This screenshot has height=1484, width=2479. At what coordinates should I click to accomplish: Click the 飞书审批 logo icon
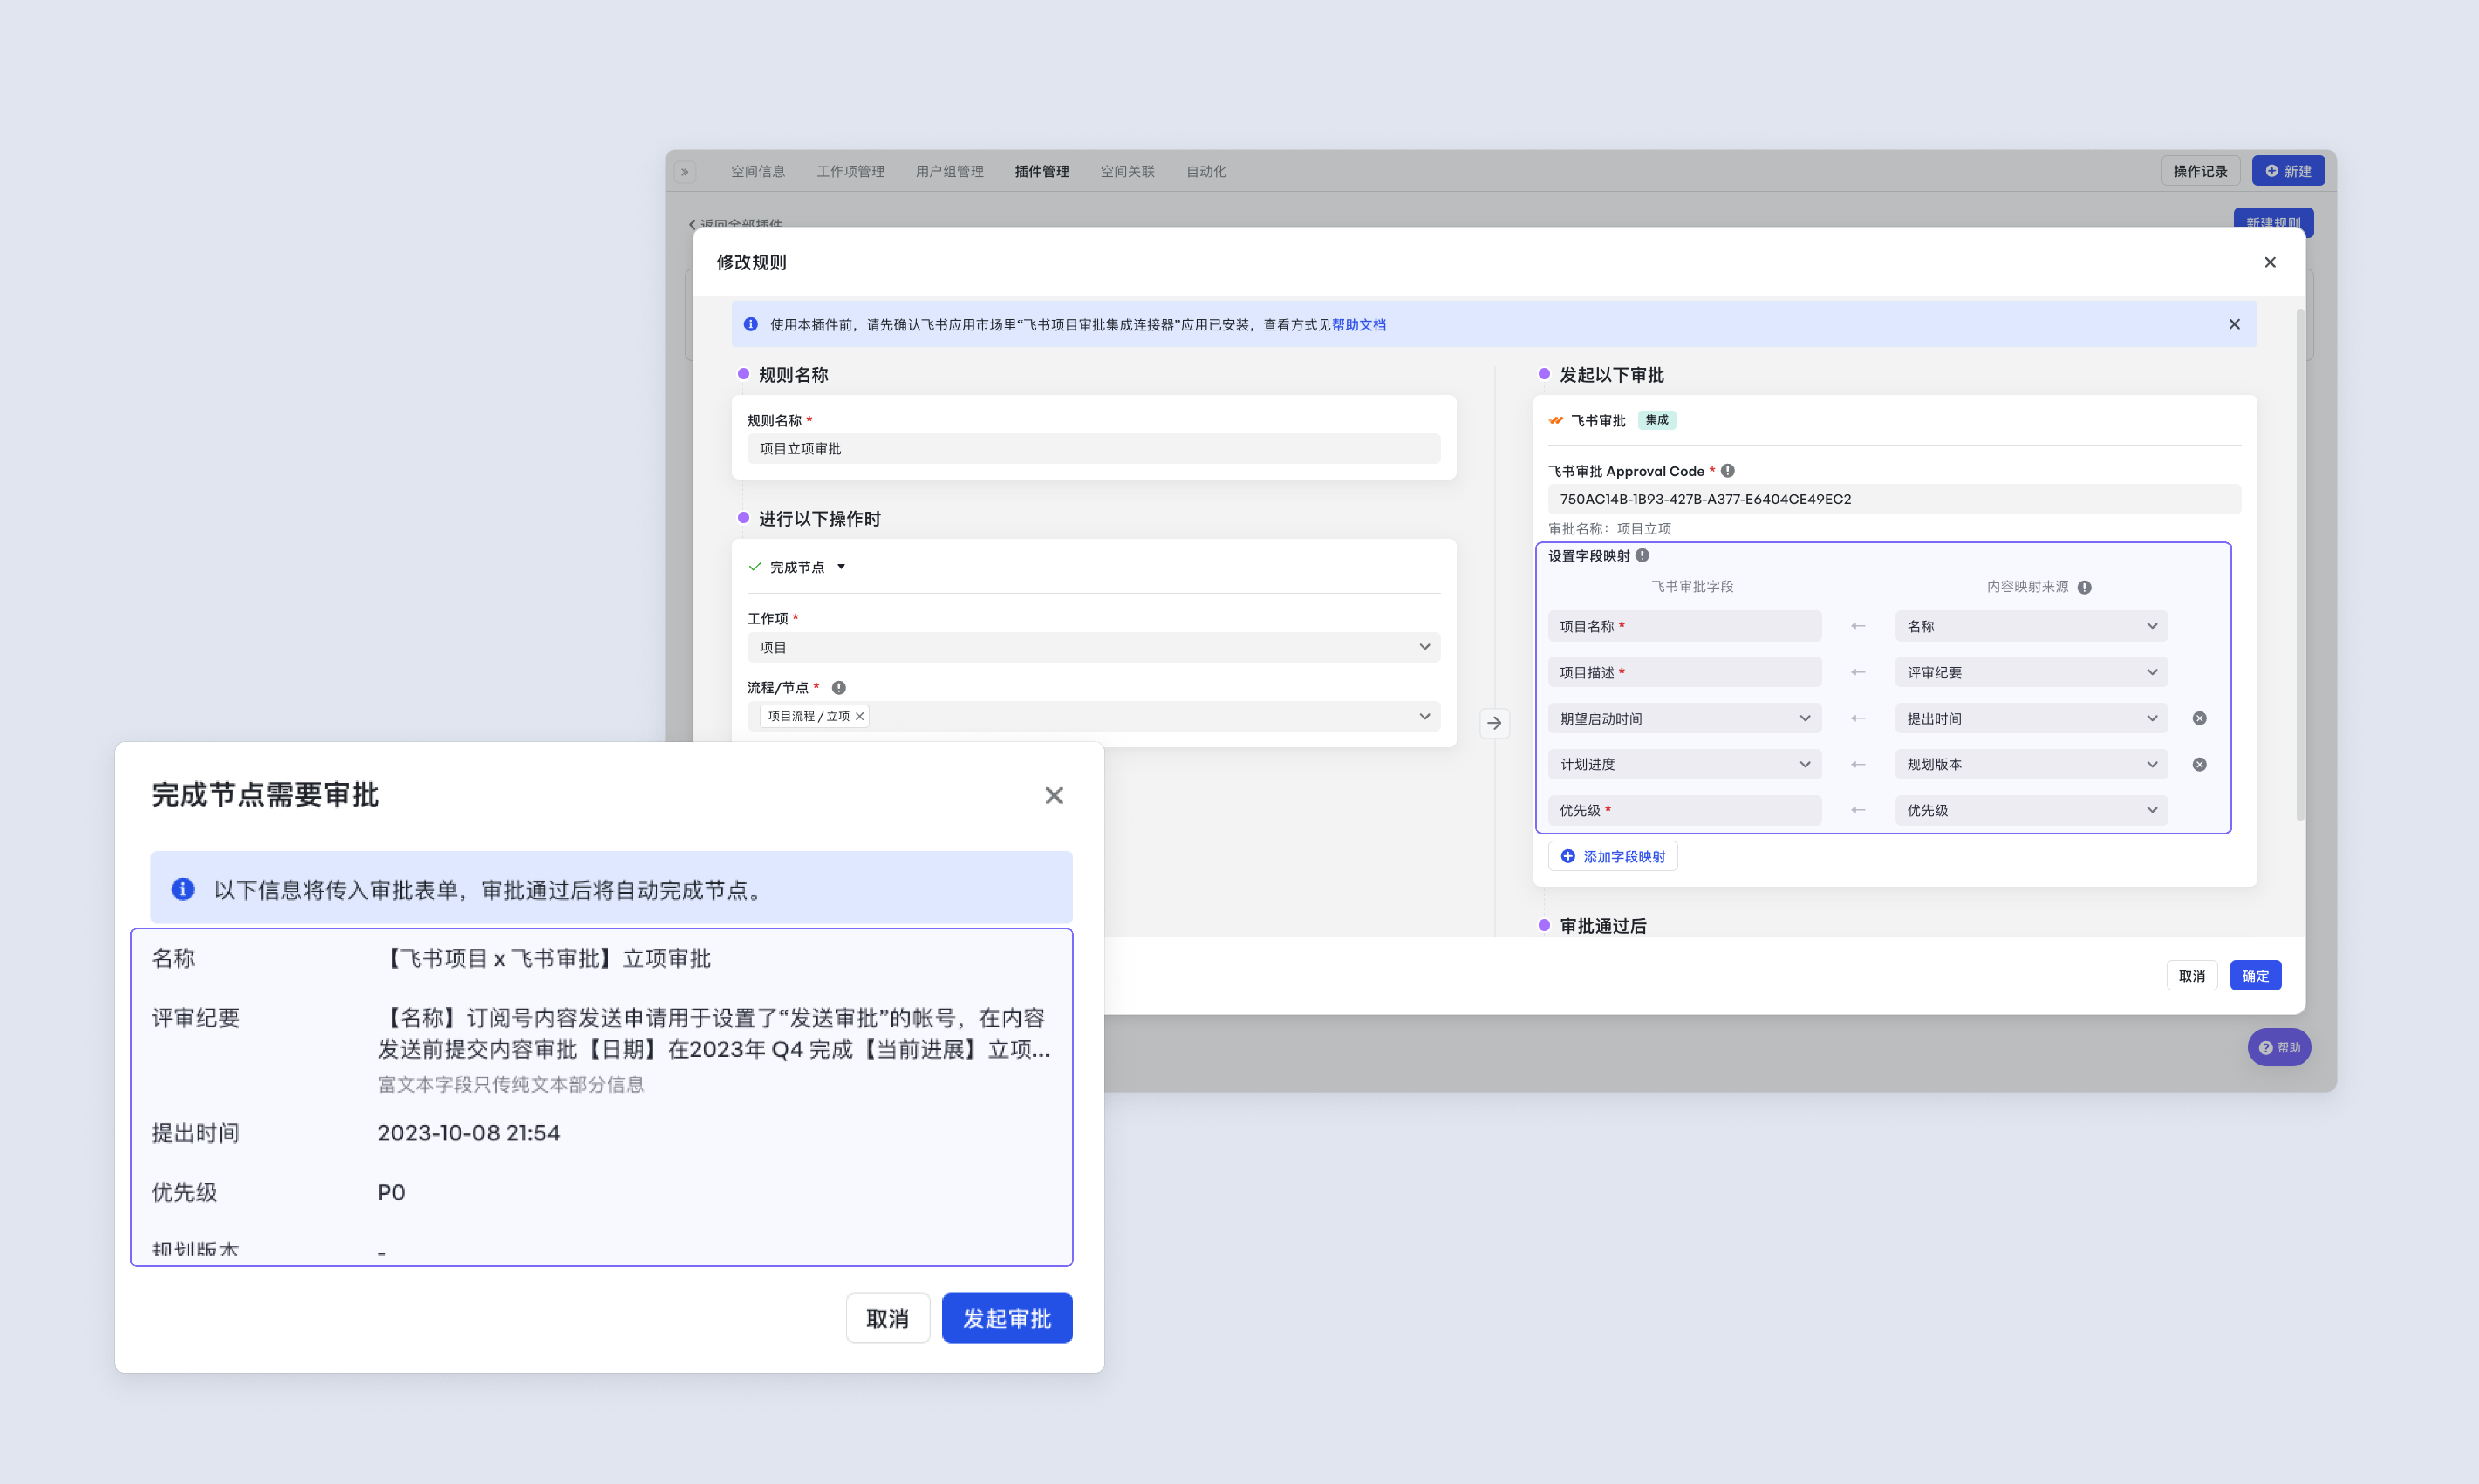point(1556,421)
